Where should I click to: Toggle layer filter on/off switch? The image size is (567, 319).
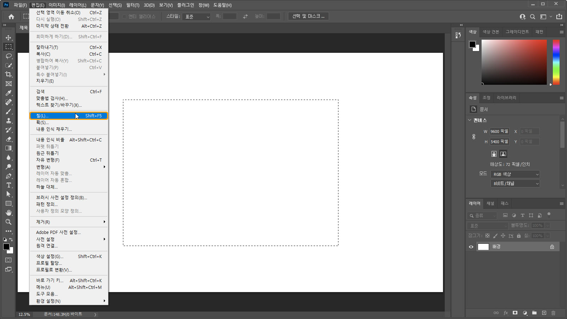(549, 214)
